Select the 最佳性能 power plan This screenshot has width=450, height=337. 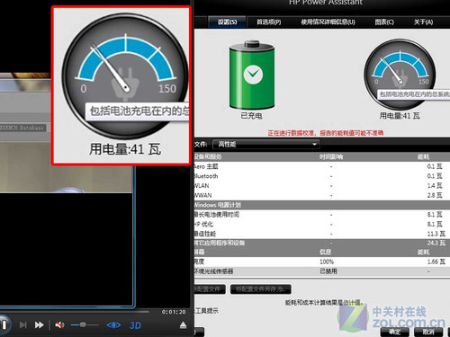(x=322, y=234)
